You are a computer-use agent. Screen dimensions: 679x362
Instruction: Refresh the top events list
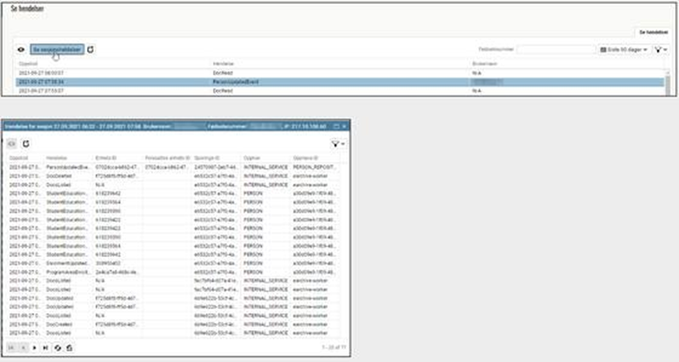90,49
